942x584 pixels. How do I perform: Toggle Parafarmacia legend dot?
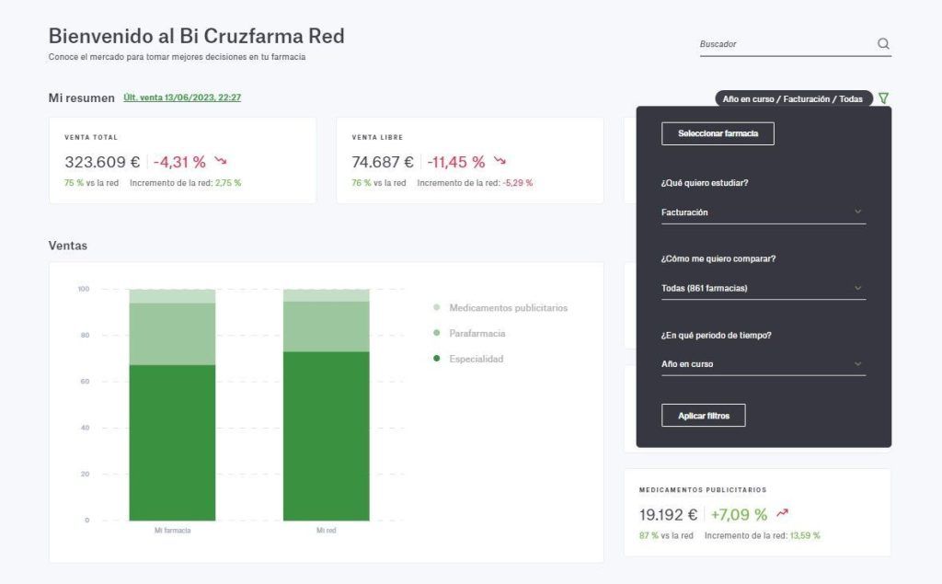point(437,333)
